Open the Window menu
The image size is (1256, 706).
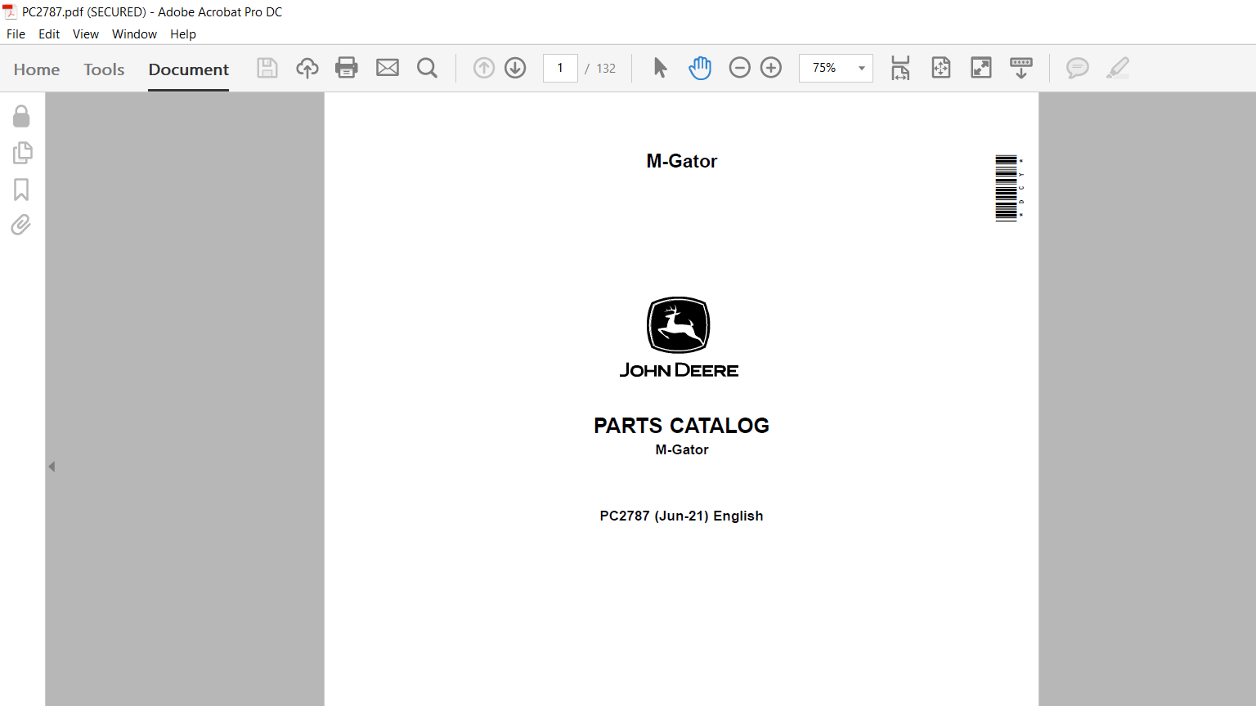tap(134, 34)
